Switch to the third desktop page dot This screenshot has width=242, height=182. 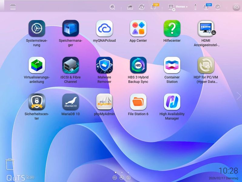[128, 172]
